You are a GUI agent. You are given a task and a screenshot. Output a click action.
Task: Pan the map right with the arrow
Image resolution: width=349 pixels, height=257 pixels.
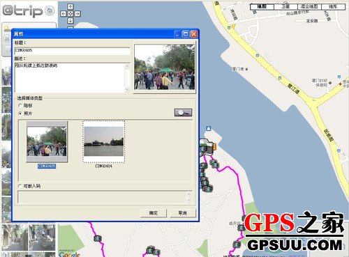click(x=77, y=14)
